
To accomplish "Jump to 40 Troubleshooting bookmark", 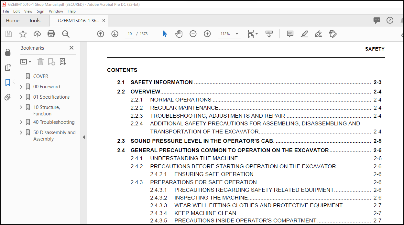I will tap(54, 122).
